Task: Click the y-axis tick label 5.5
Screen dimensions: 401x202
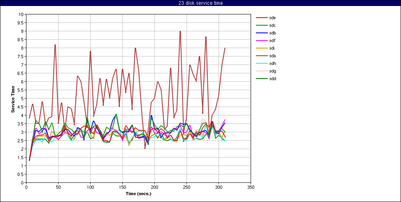Action: (21, 90)
